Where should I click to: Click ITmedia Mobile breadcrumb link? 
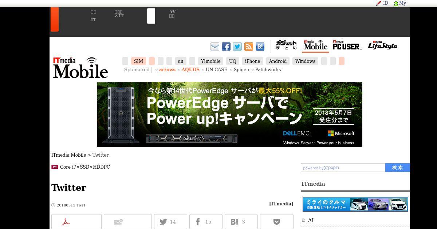68,155
